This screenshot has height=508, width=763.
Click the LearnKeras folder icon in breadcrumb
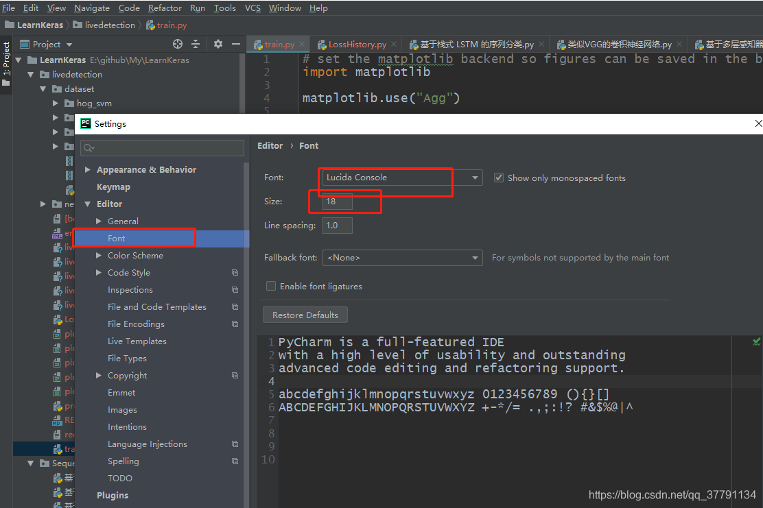point(9,25)
